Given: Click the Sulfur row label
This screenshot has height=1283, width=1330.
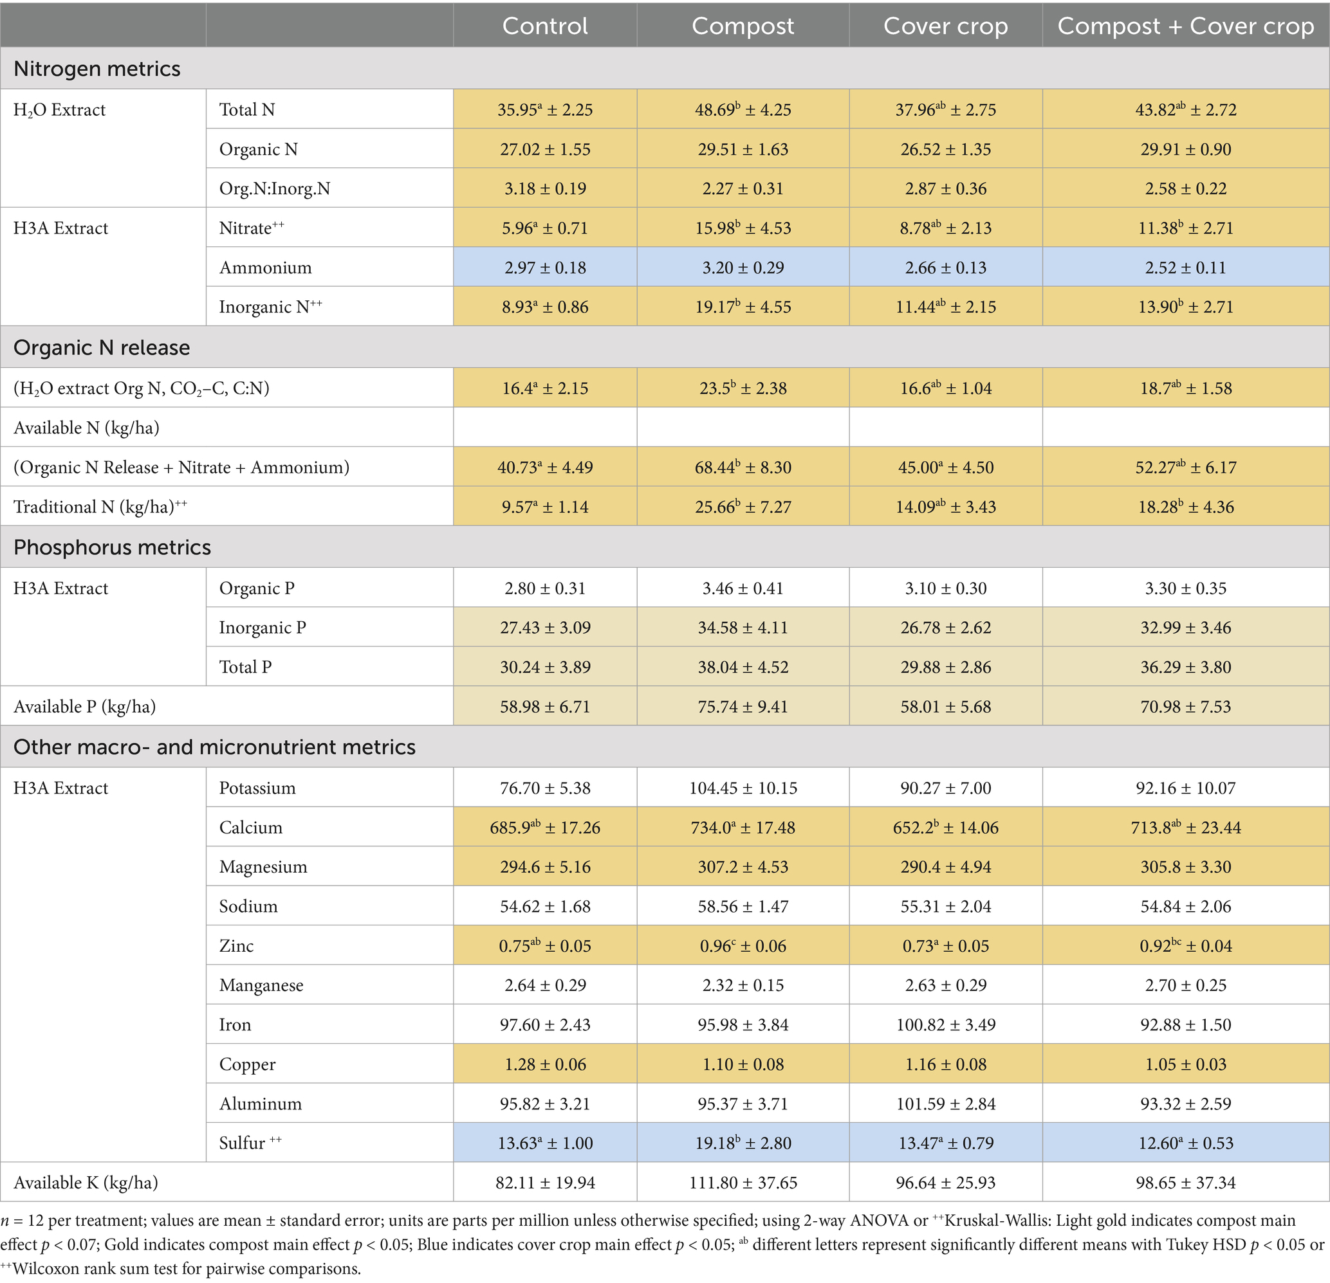Looking at the screenshot, I should pyautogui.click(x=250, y=1143).
